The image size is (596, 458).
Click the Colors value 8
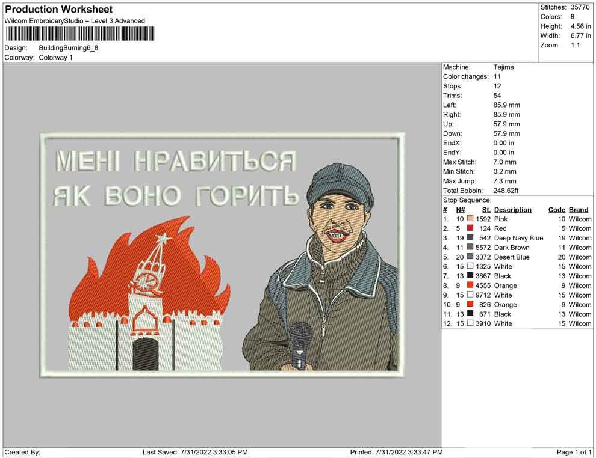click(x=573, y=17)
